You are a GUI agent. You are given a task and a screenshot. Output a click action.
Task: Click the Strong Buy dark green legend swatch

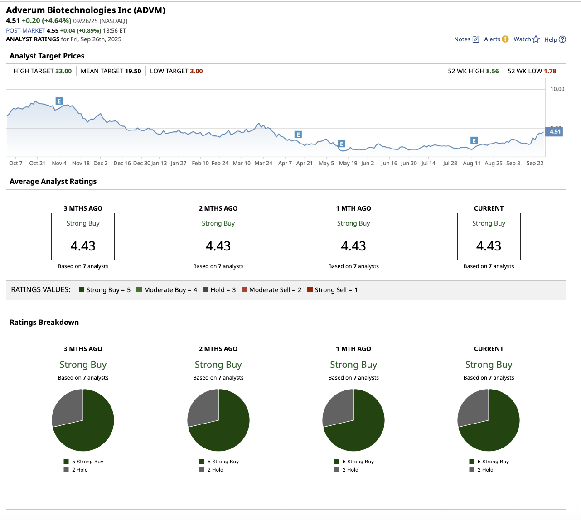tap(82, 290)
